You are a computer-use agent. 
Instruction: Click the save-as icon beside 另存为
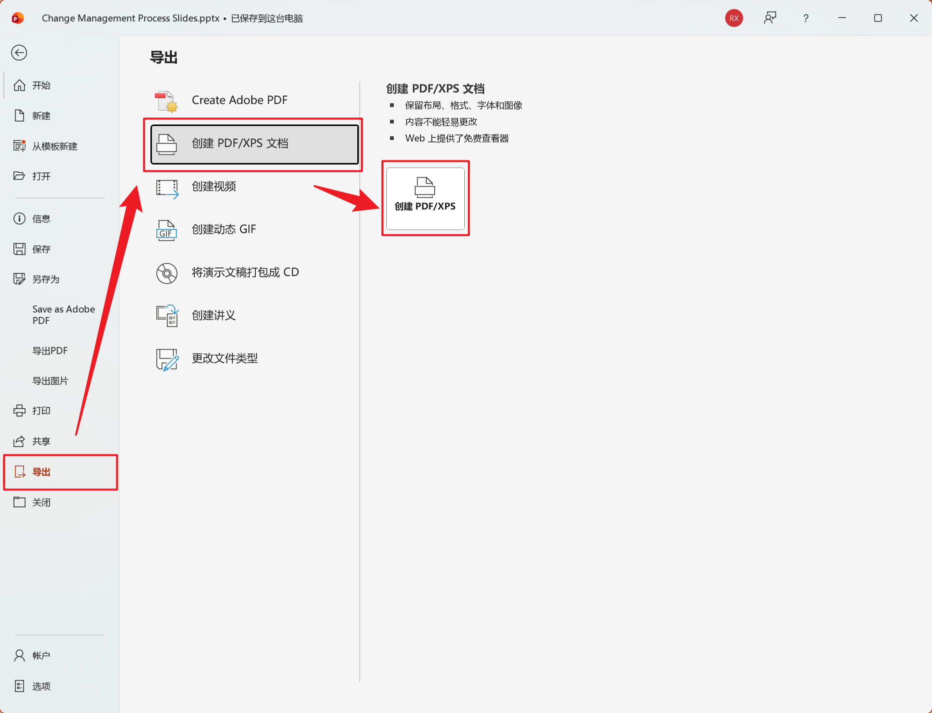(x=19, y=279)
